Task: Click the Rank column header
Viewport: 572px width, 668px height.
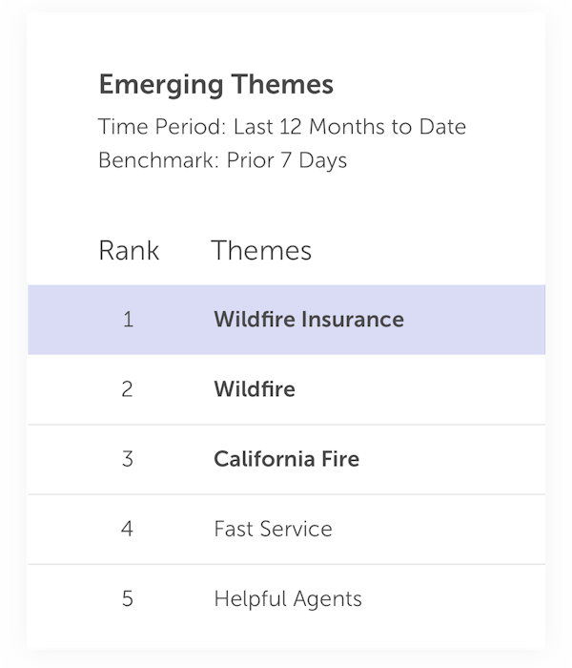Action: (129, 250)
